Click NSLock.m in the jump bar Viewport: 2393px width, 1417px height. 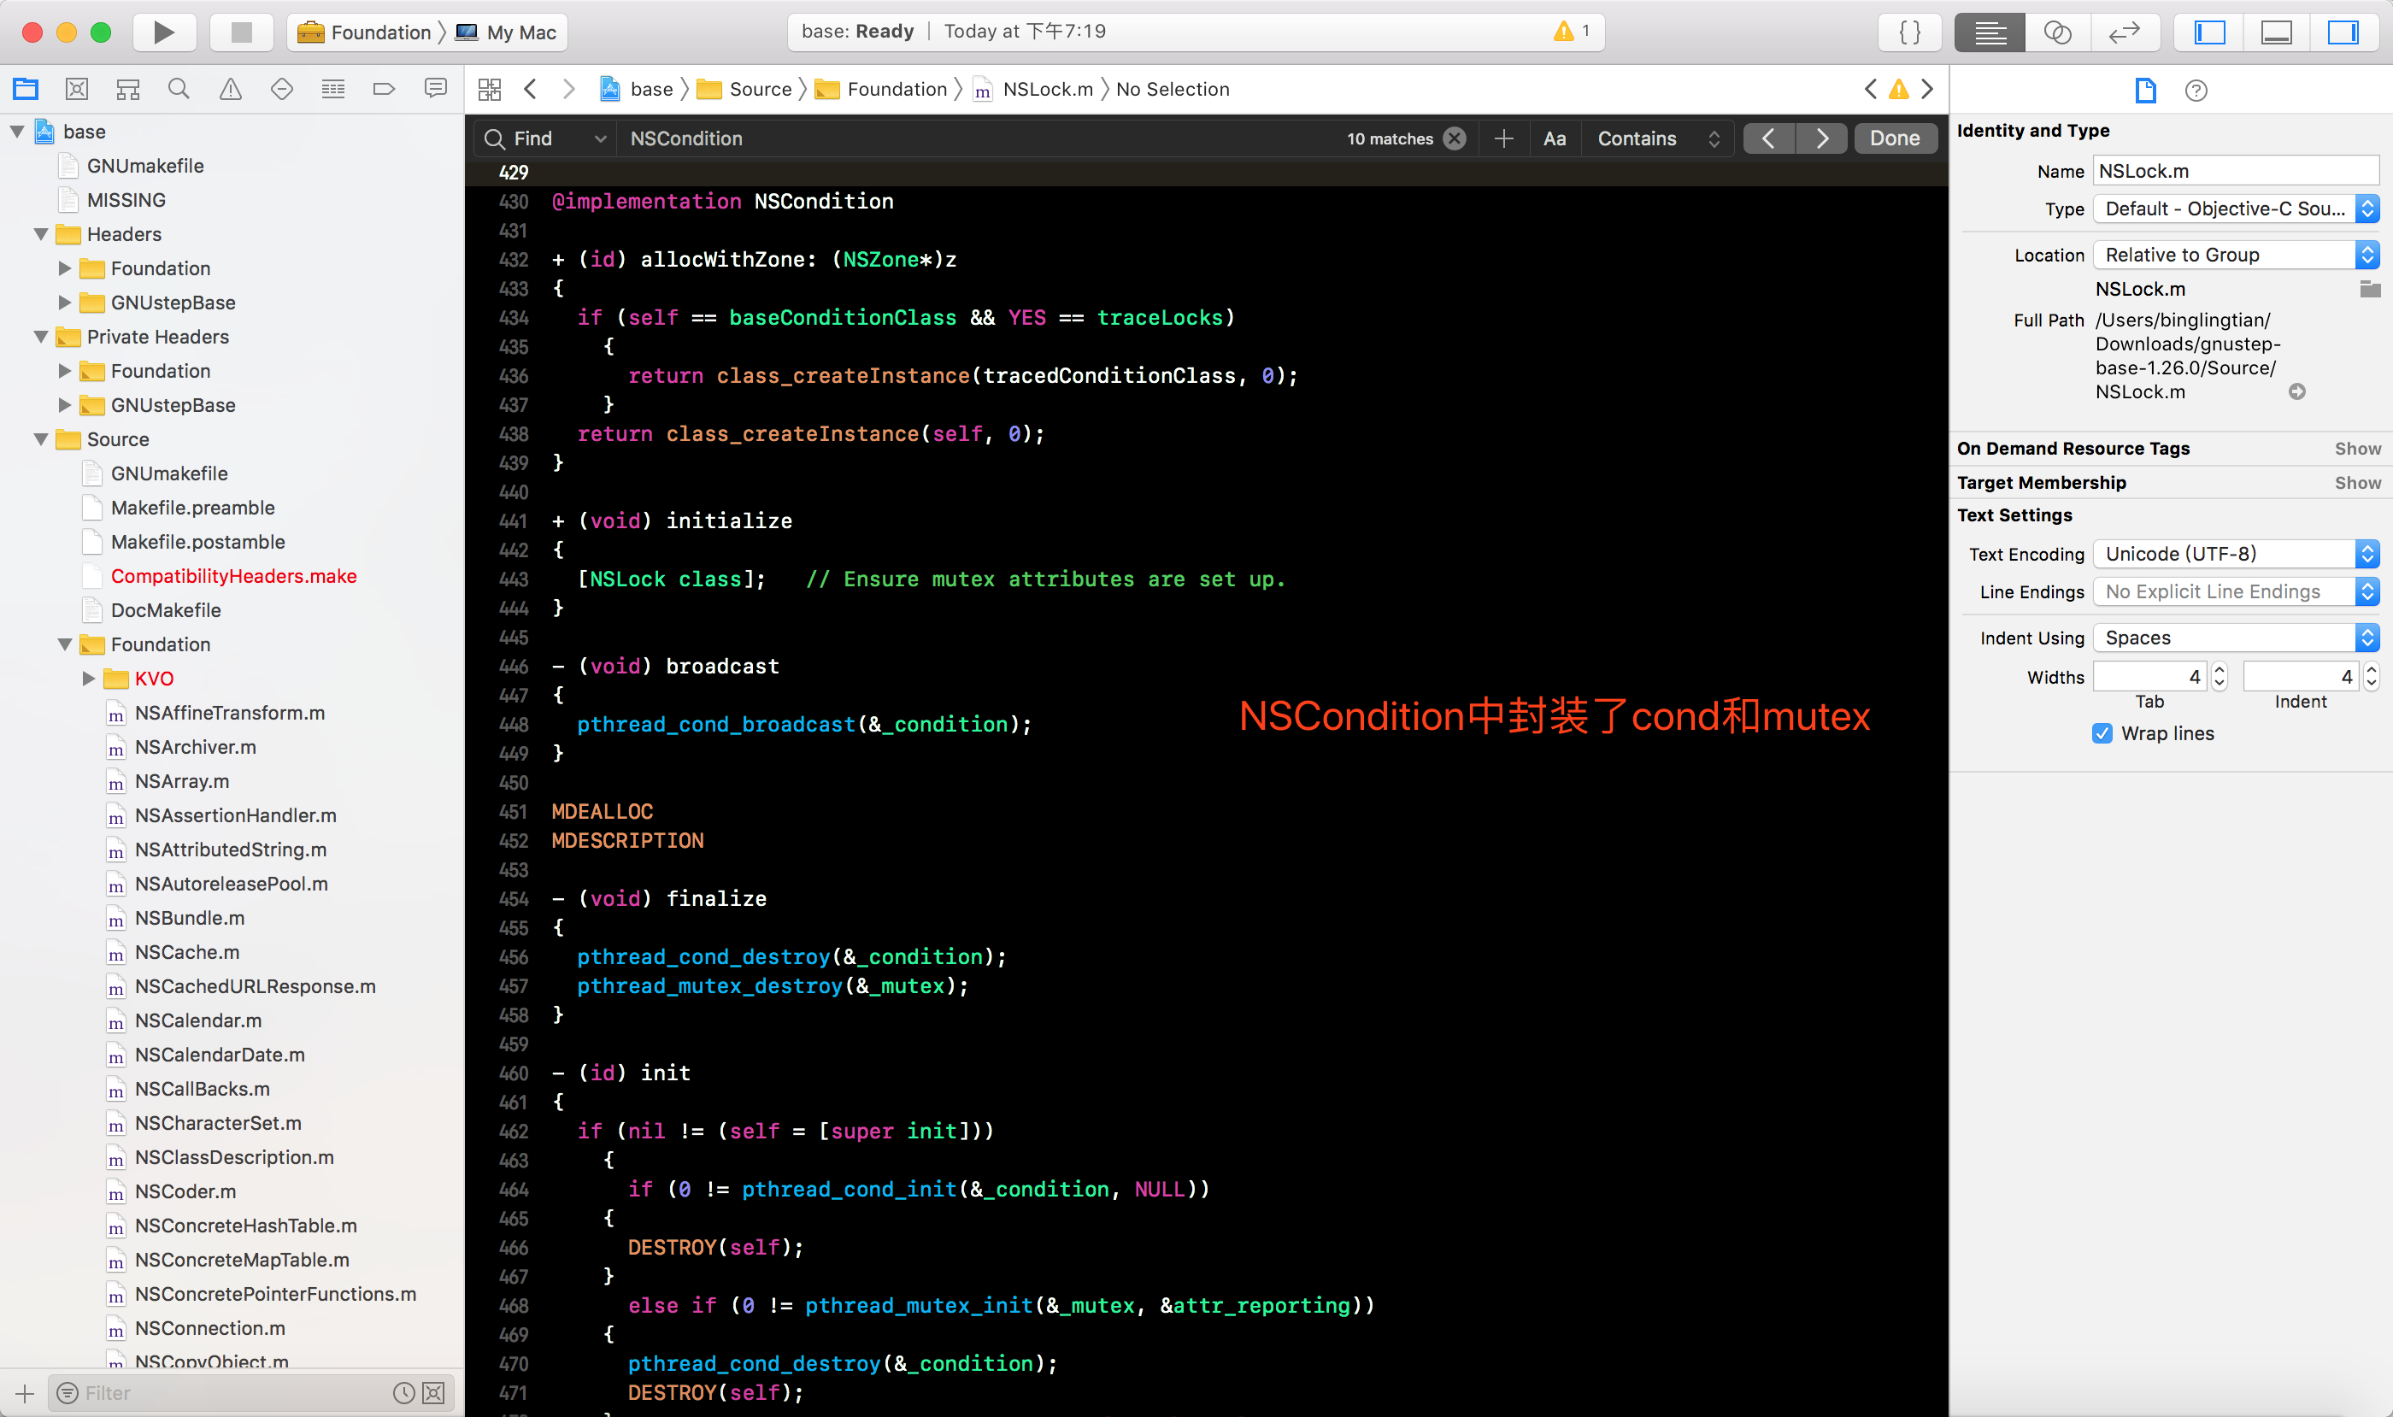[1032, 89]
